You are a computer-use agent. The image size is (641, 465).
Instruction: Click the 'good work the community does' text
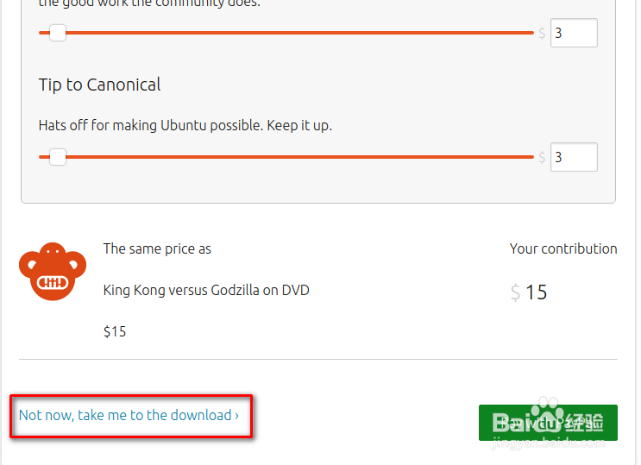coord(149,4)
